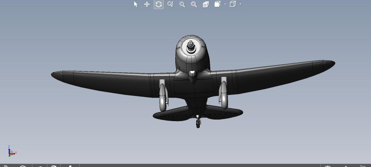Select the propeller hub on the nose
The image size is (371, 167).
click(192, 46)
